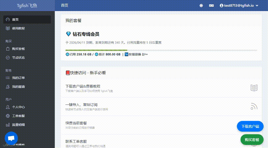
Task: Click the 节点状态 checkmark icon
Action: tap(8, 58)
